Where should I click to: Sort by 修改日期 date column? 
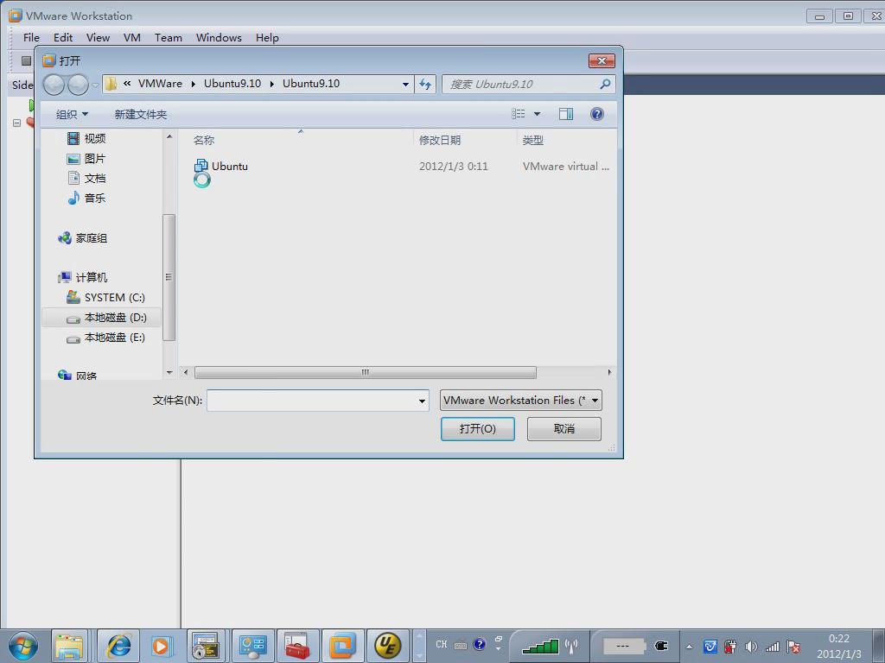point(440,141)
